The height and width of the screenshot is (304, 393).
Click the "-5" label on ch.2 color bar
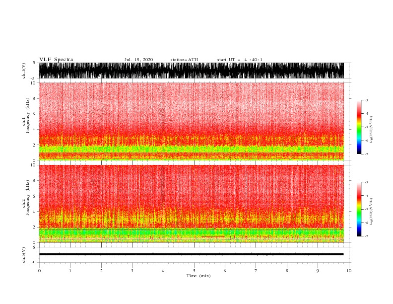pyautogui.click(x=366, y=209)
